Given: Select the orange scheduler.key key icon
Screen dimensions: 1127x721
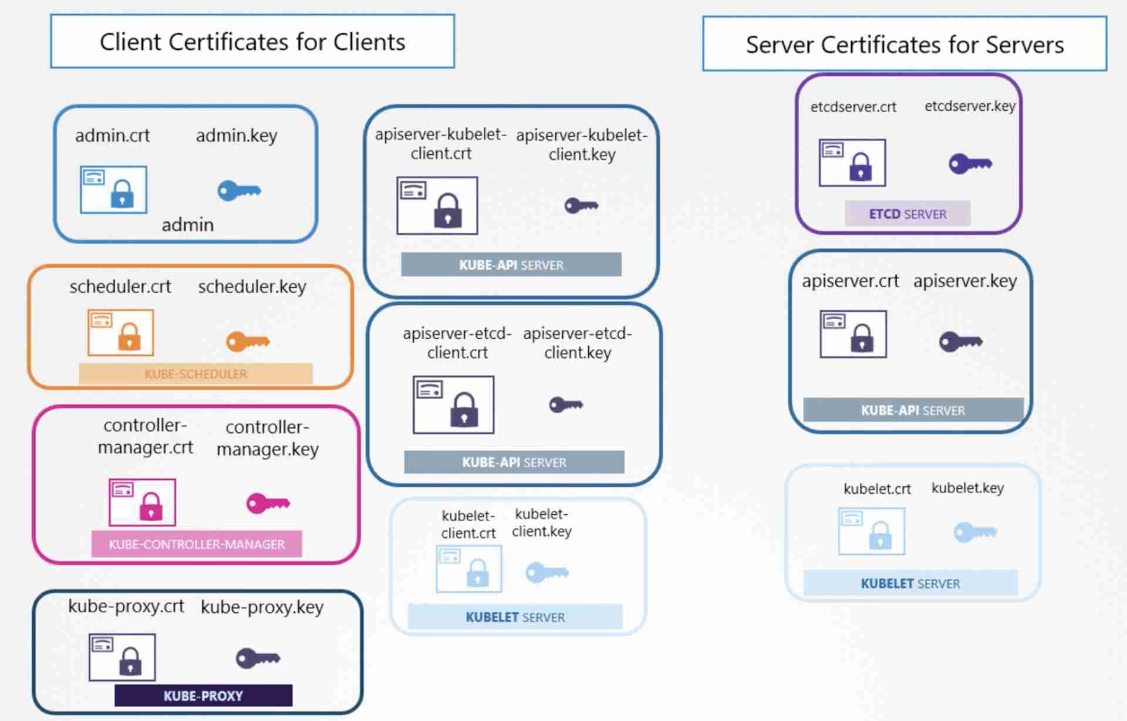Looking at the screenshot, I should click(x=248, y=342).
